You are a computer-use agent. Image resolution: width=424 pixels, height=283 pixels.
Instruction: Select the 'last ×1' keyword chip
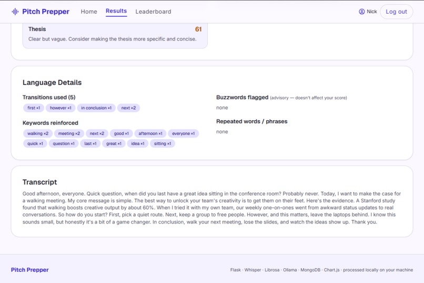point(90,143)
